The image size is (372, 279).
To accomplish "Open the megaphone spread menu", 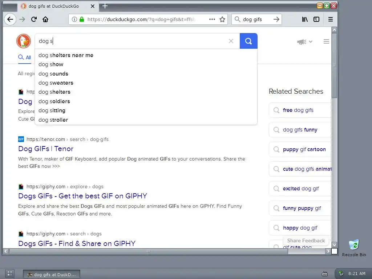I will [305, 42].
